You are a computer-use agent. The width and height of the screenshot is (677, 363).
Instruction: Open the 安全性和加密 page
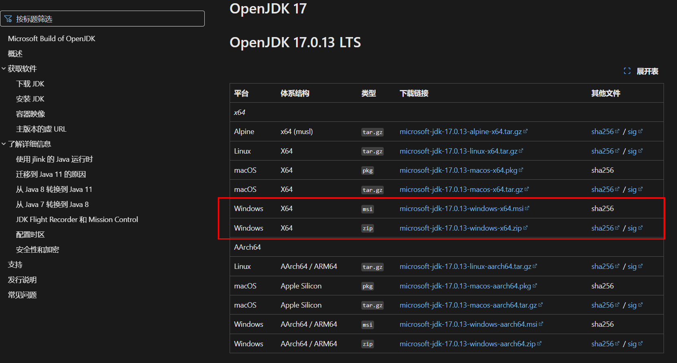pos(38,249)
